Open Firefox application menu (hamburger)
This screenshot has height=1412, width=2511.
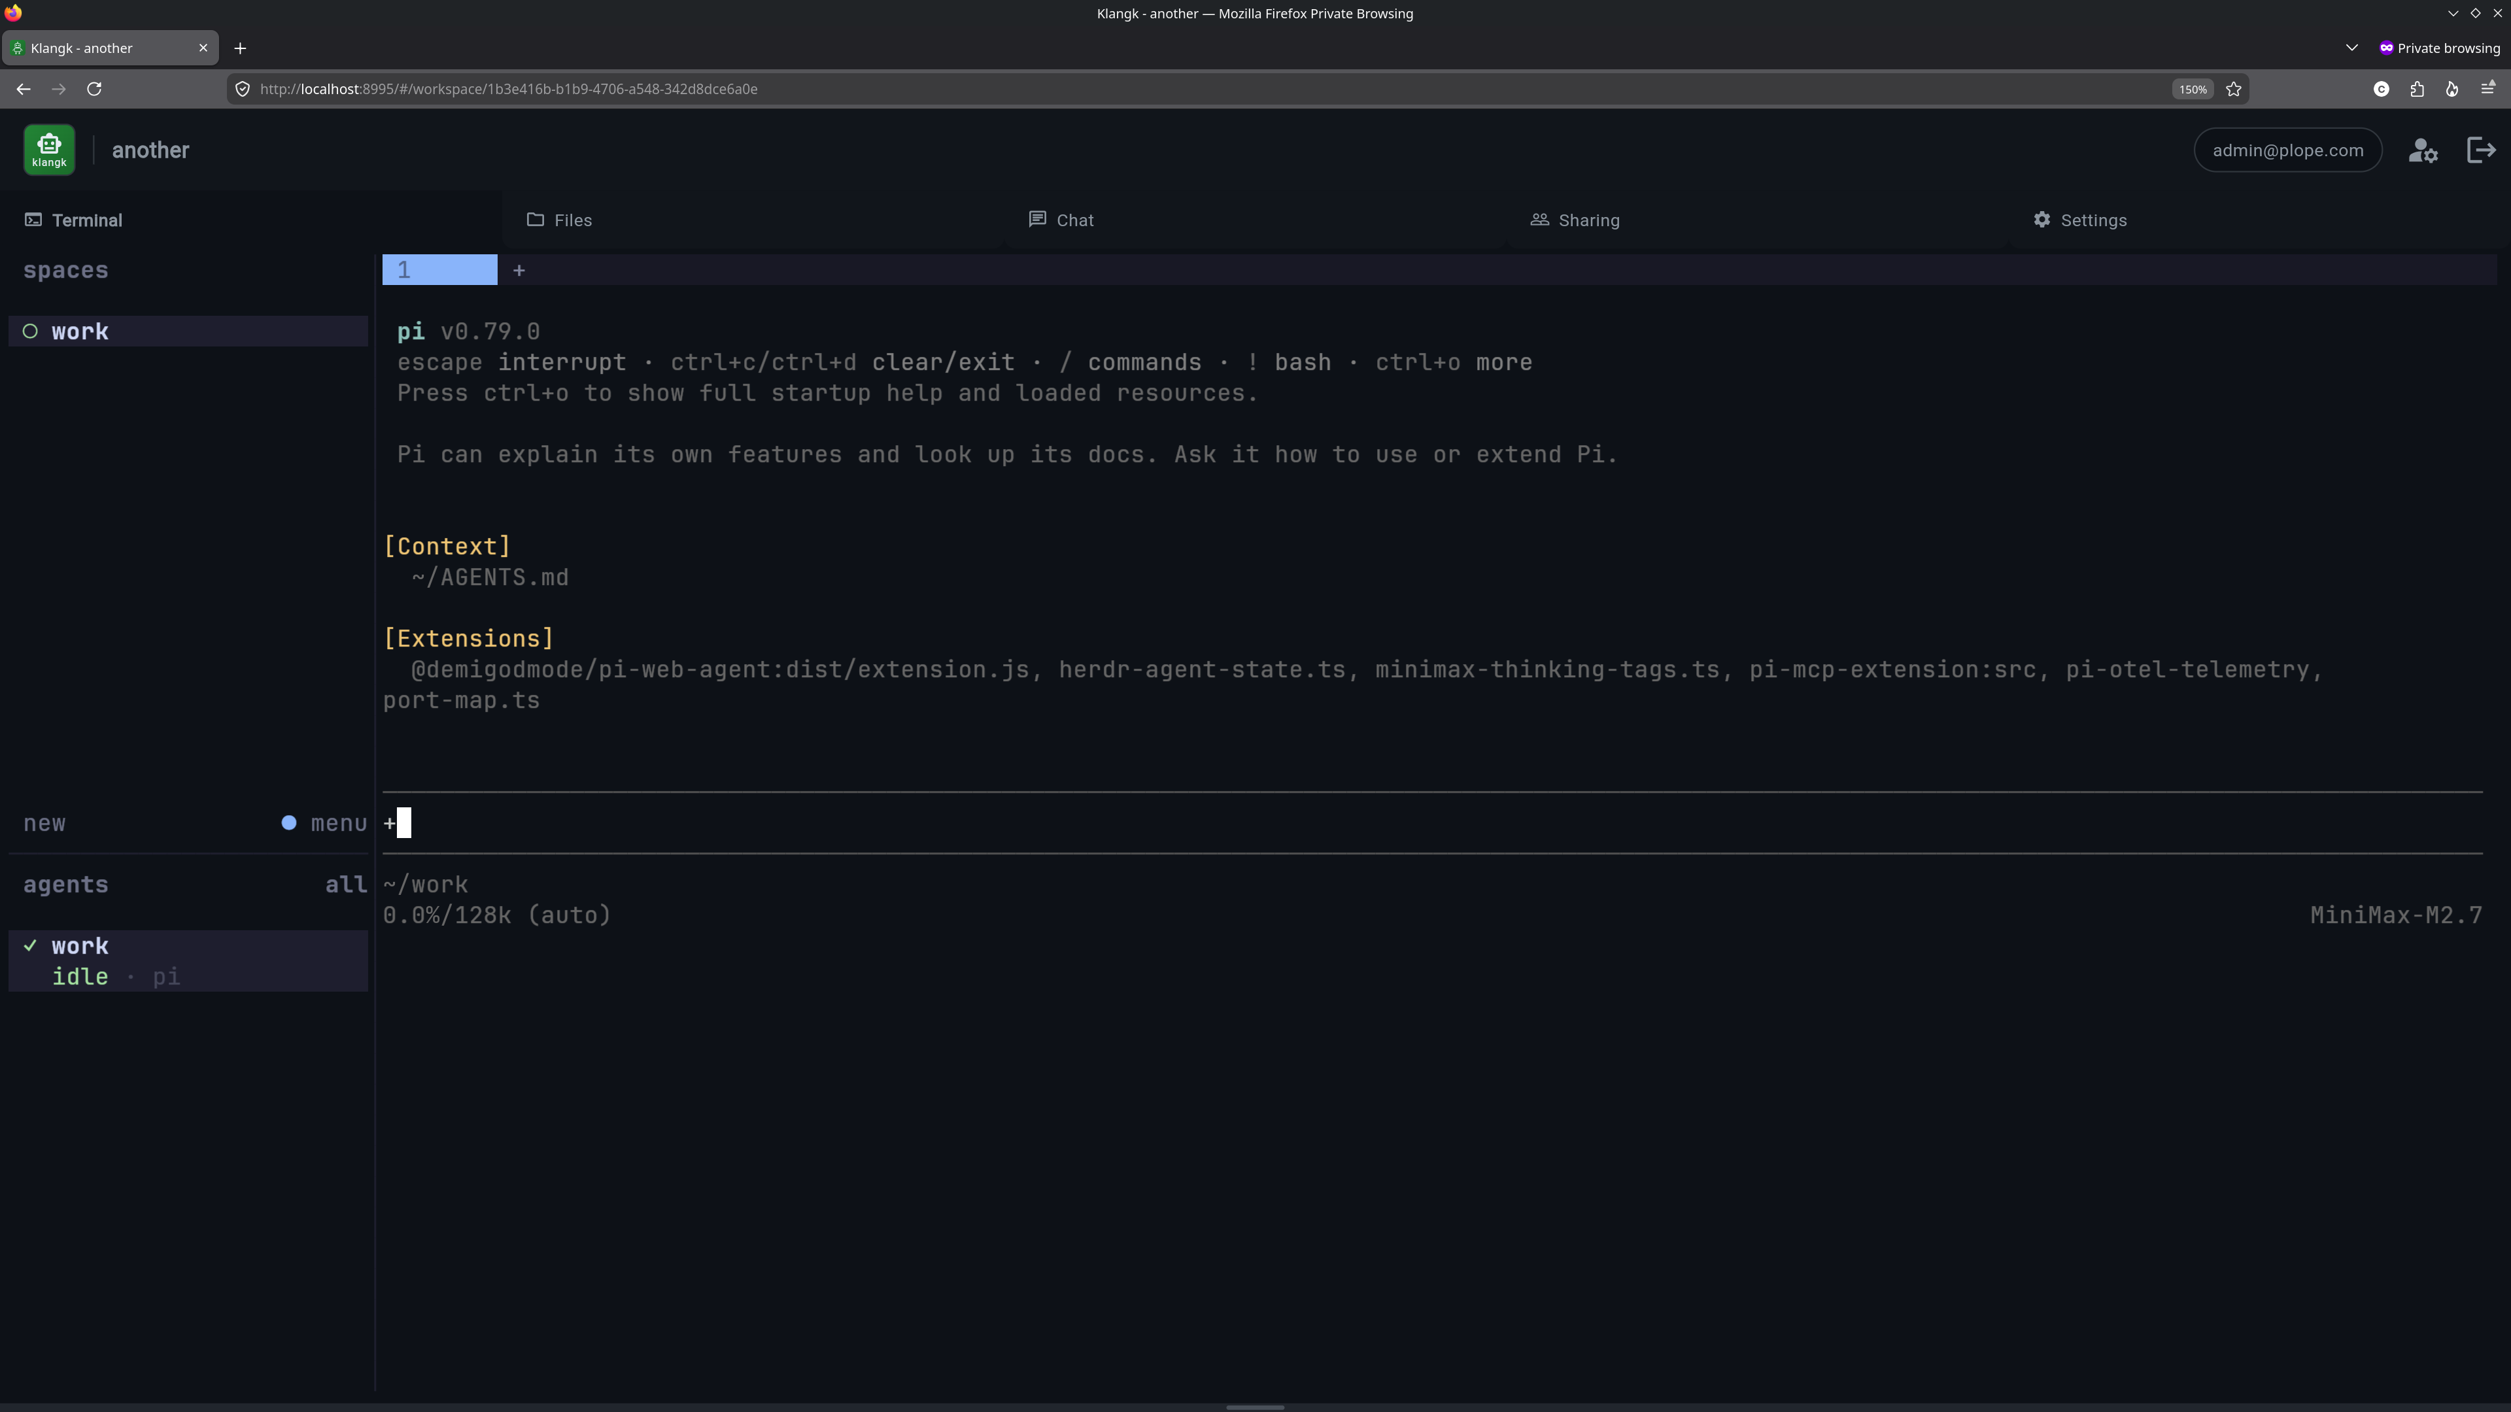coord(2487,89)
